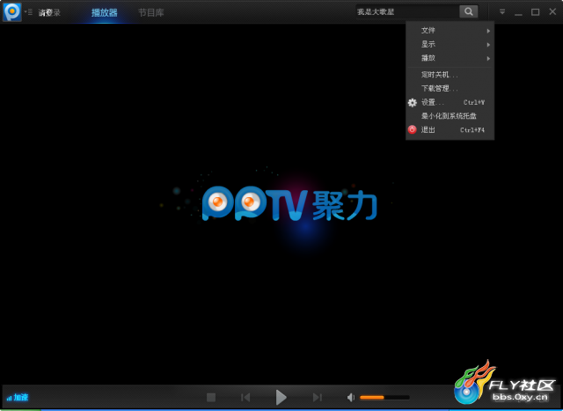Open the small list dropdown beside the logo
This screenshot has width=563, height=411.
click(x=28, y=12)
